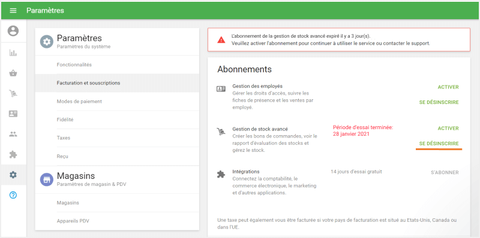Open Employees ID card sidebar icon

pyautogui.click(x=13, y=114)
